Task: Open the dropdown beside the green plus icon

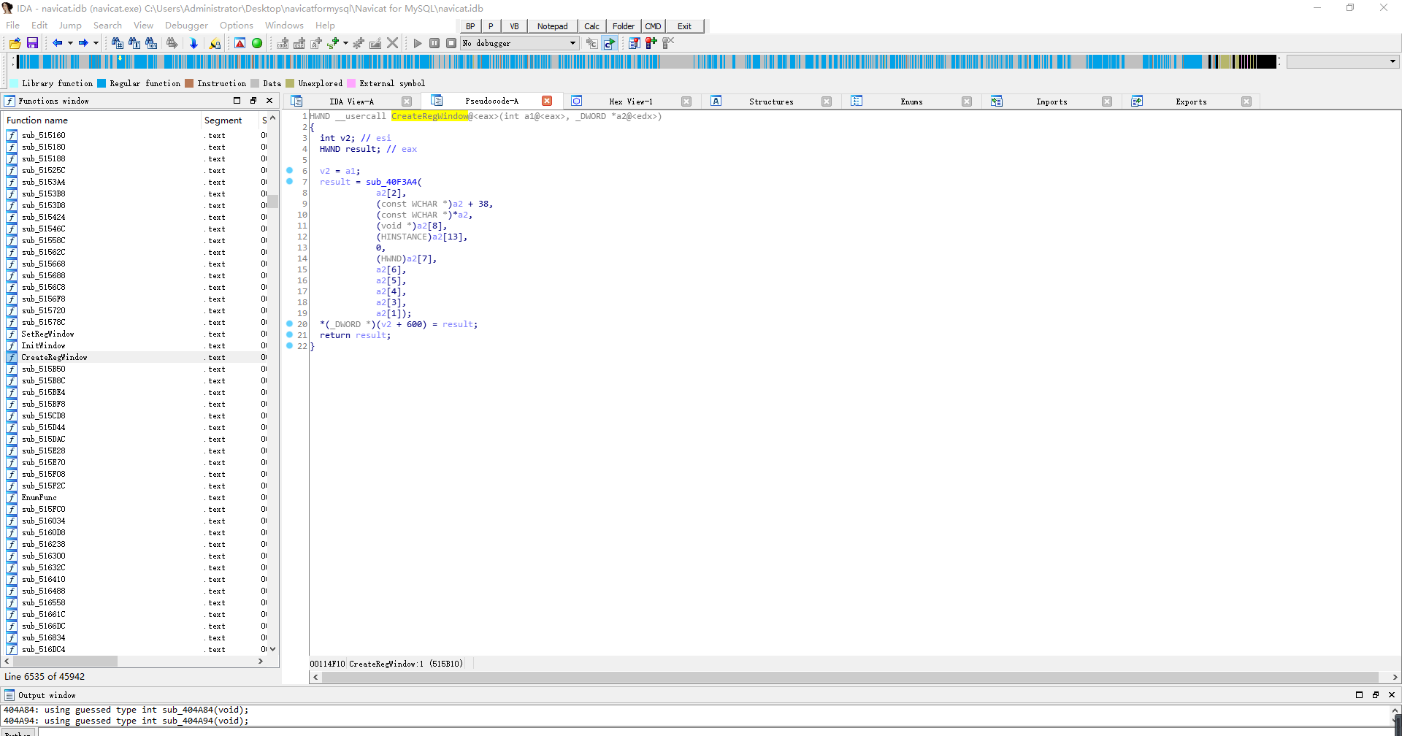Action: point(345,43)
